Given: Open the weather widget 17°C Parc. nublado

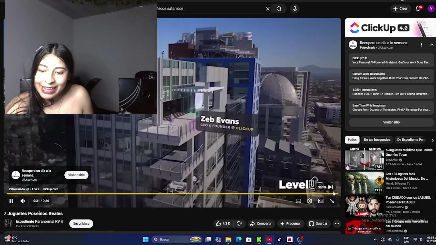Looking at the screenshot, I should click(16, 240).
